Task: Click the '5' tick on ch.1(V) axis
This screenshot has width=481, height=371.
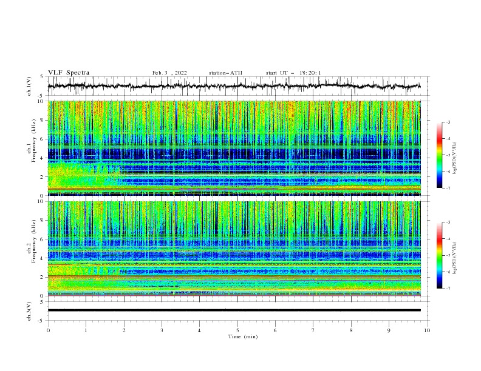Action: (43, 77)
